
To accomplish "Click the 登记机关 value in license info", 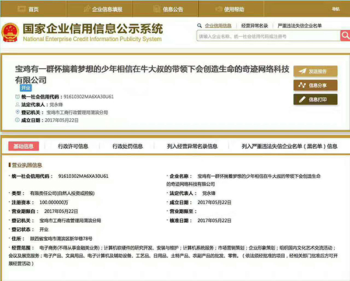I will [70, 220].
